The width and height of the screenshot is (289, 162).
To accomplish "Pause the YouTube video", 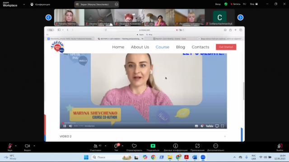I will click(65, 126).
